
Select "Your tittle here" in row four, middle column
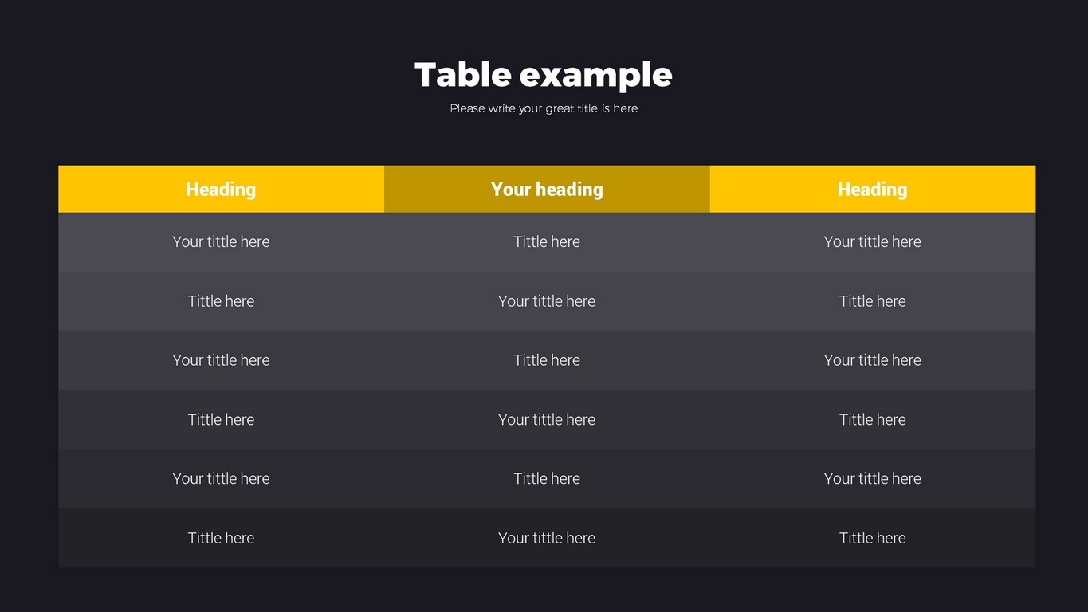click(547, 419)
